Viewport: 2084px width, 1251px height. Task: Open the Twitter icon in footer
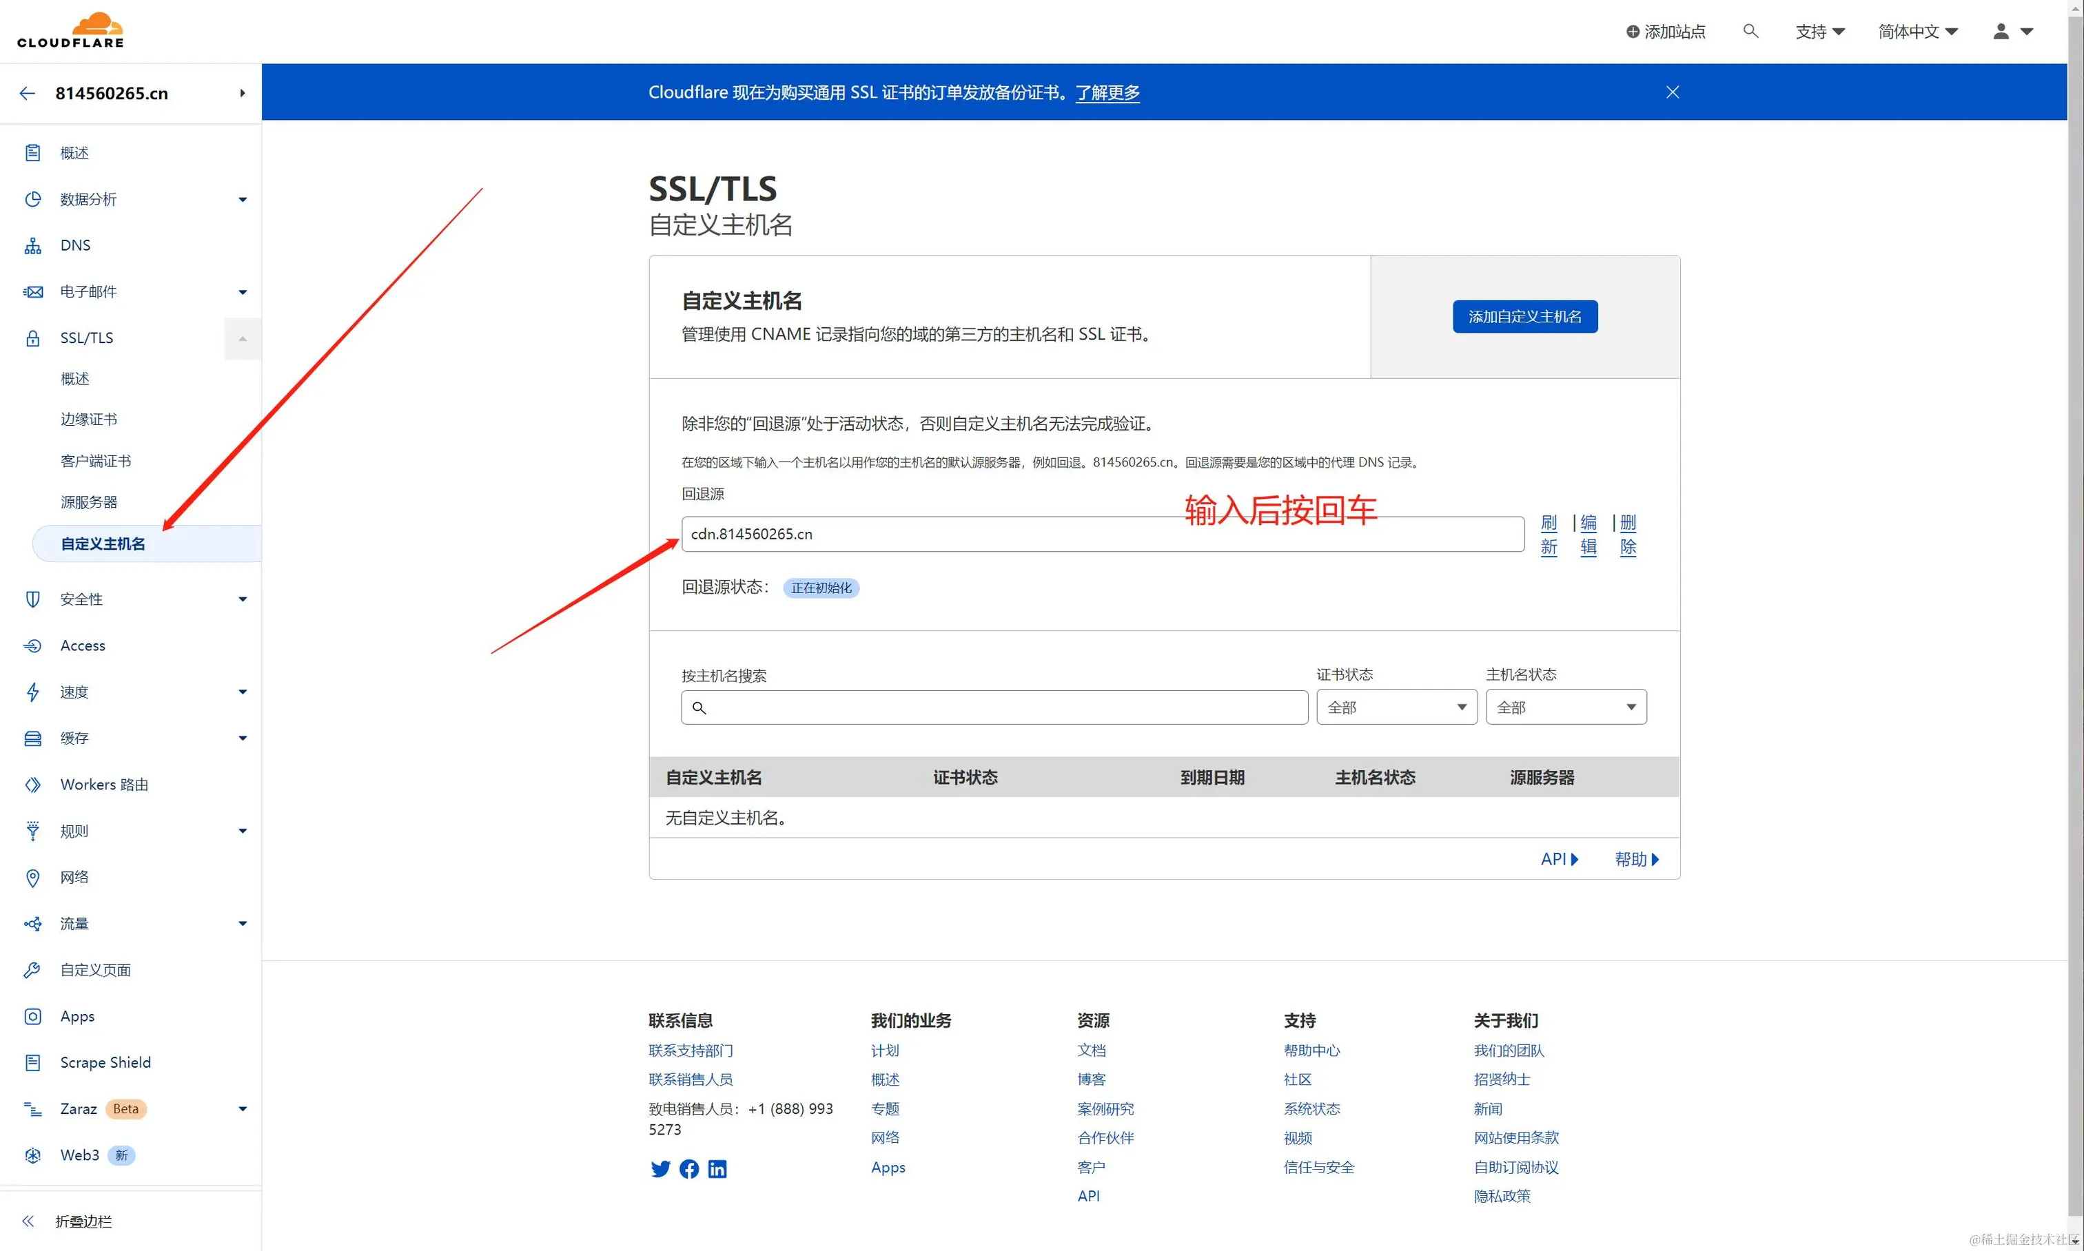click(660, 1168)
